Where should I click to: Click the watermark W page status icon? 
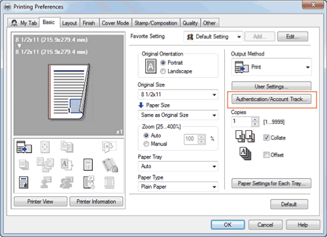tap(88, 164)
